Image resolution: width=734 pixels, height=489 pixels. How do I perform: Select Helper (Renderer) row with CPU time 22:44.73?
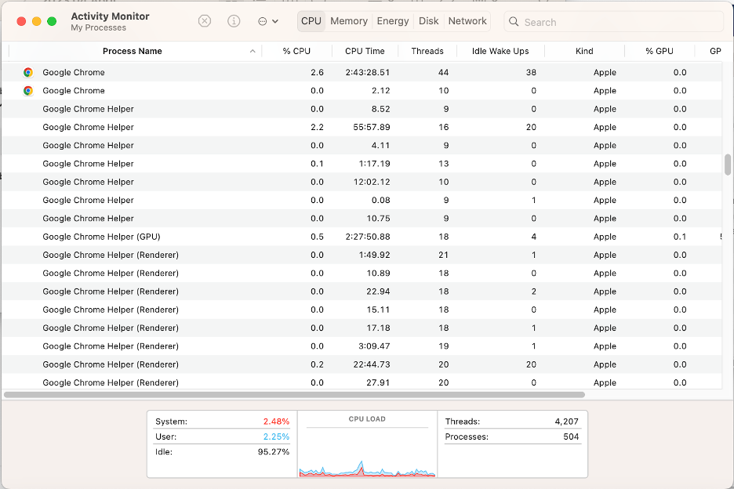362,364
